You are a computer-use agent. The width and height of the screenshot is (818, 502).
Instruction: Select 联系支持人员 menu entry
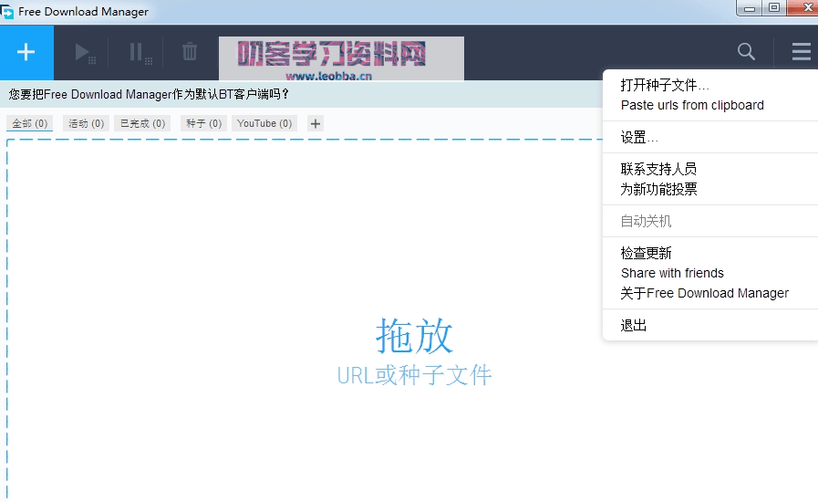(658, 169)
